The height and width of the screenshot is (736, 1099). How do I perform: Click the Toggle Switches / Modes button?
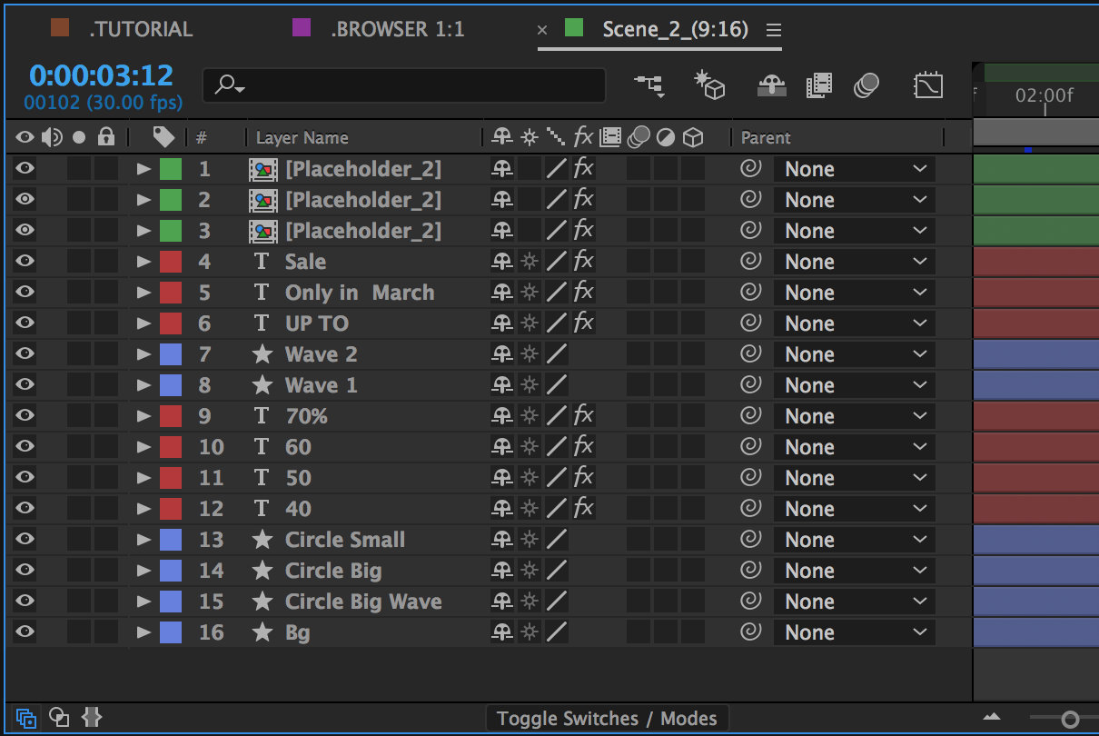[x=607, y=719]
